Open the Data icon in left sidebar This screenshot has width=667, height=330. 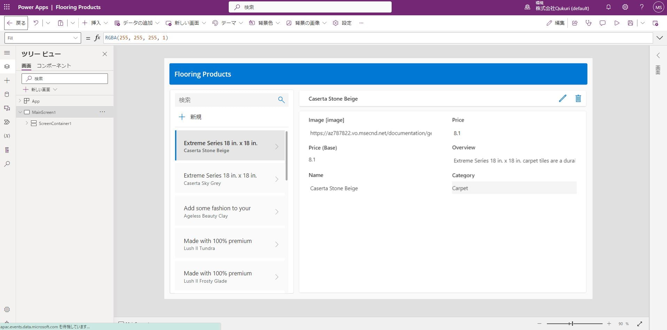click(7, 94)
